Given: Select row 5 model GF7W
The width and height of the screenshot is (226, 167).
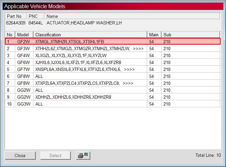Looking at the screenshot, I should click(23, 69).
